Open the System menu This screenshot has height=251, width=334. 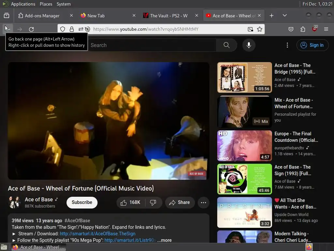pyautogui.click(x=64, y=4)
